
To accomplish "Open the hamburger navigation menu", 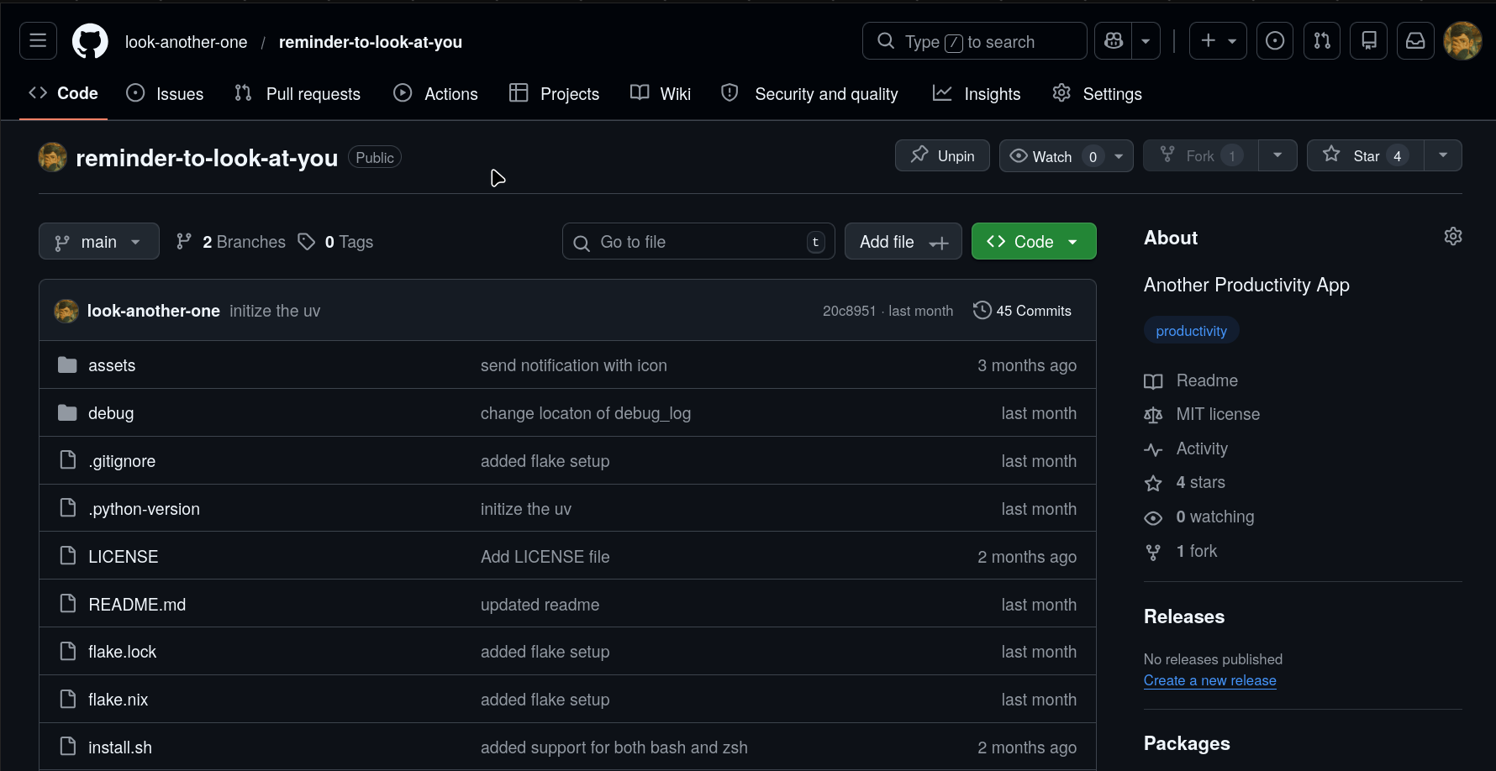I will (x=38, y=41).
